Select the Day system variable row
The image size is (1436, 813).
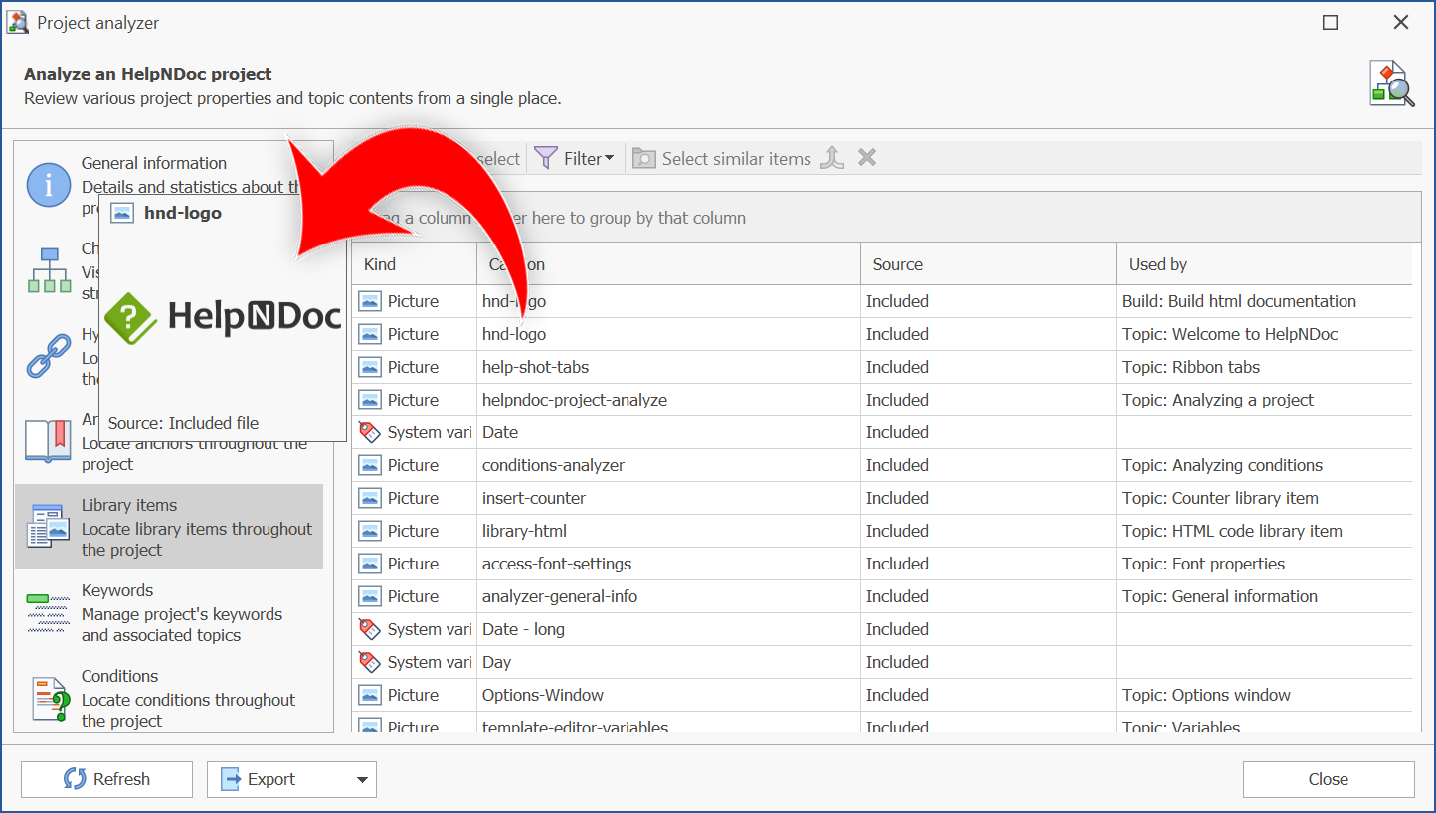(882, 662)
